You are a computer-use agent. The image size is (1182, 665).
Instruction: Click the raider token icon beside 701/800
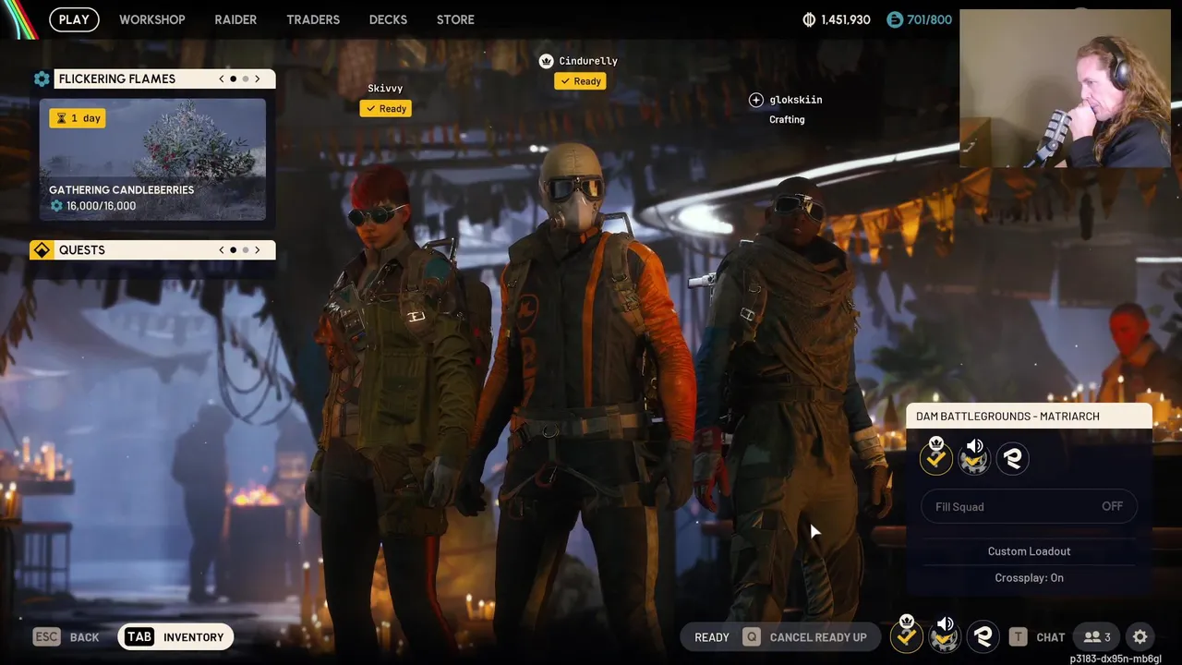[894, 19]
